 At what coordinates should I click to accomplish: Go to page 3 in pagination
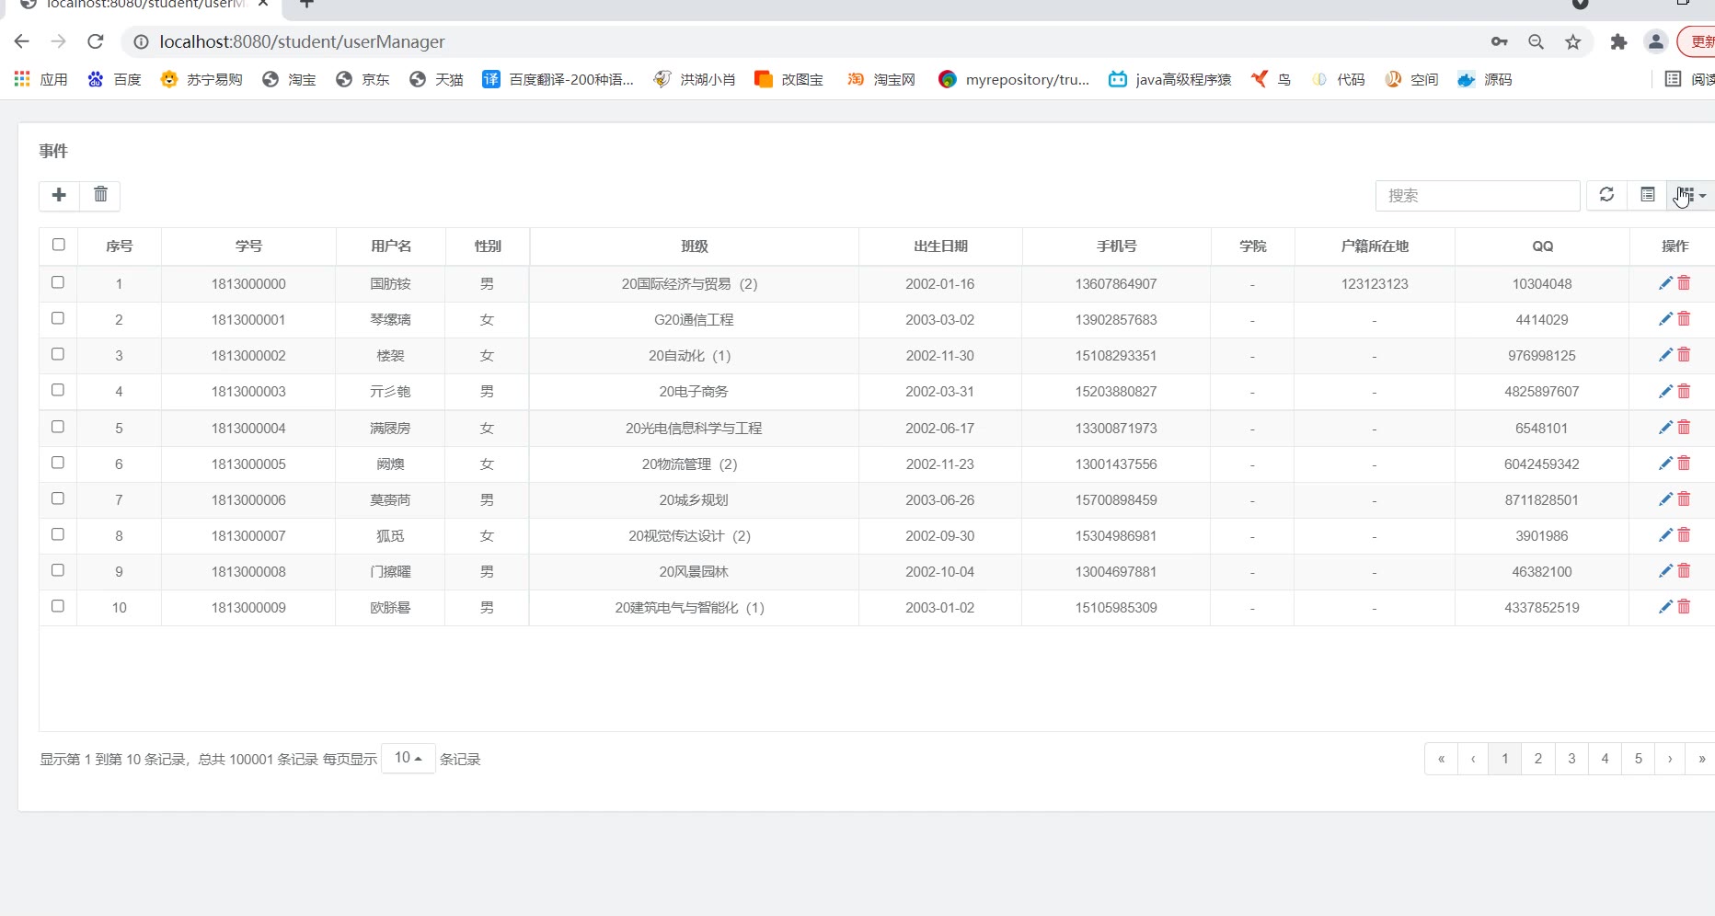(x=1571, y=759)
